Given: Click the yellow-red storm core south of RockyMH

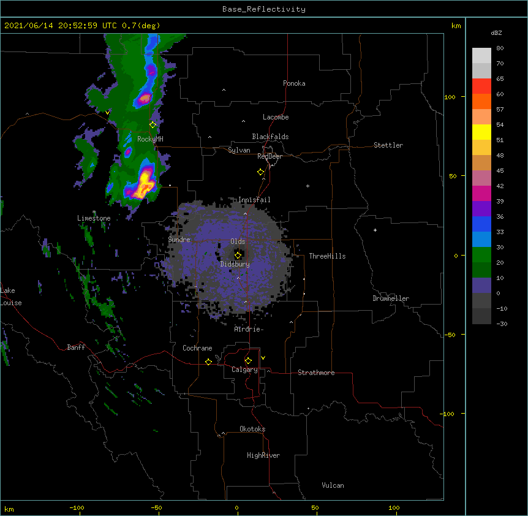Looking at the screenshot, I should 145,184.
